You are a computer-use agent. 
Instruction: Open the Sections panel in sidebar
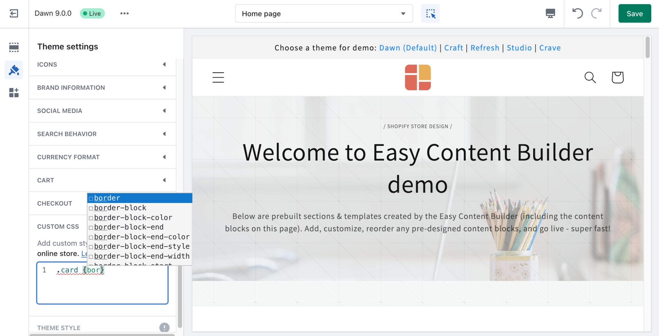pyautogui.click(x=14, y=47)
